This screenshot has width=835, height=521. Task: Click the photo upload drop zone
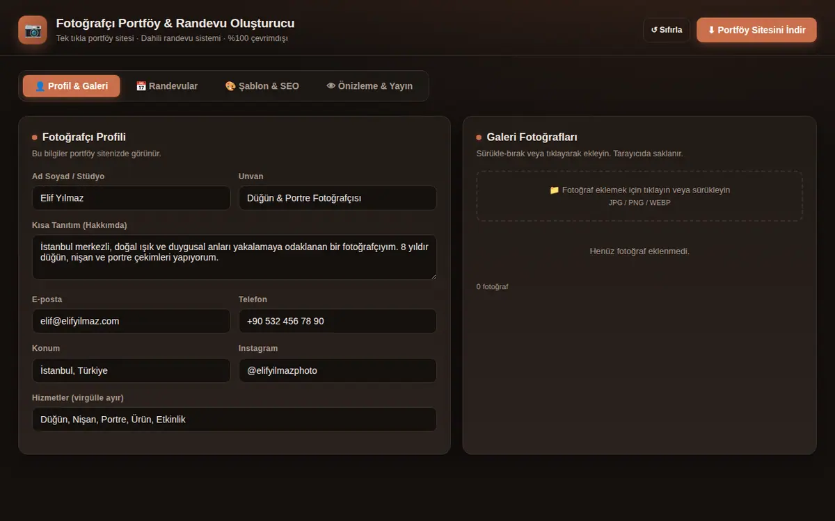[x=639, y=196]
